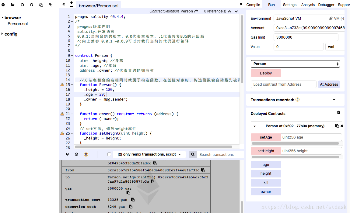Viewport: 350px width, 213px height.
Task: Clear the console with the circle-slash icon
Action: (x=76, y=154)
